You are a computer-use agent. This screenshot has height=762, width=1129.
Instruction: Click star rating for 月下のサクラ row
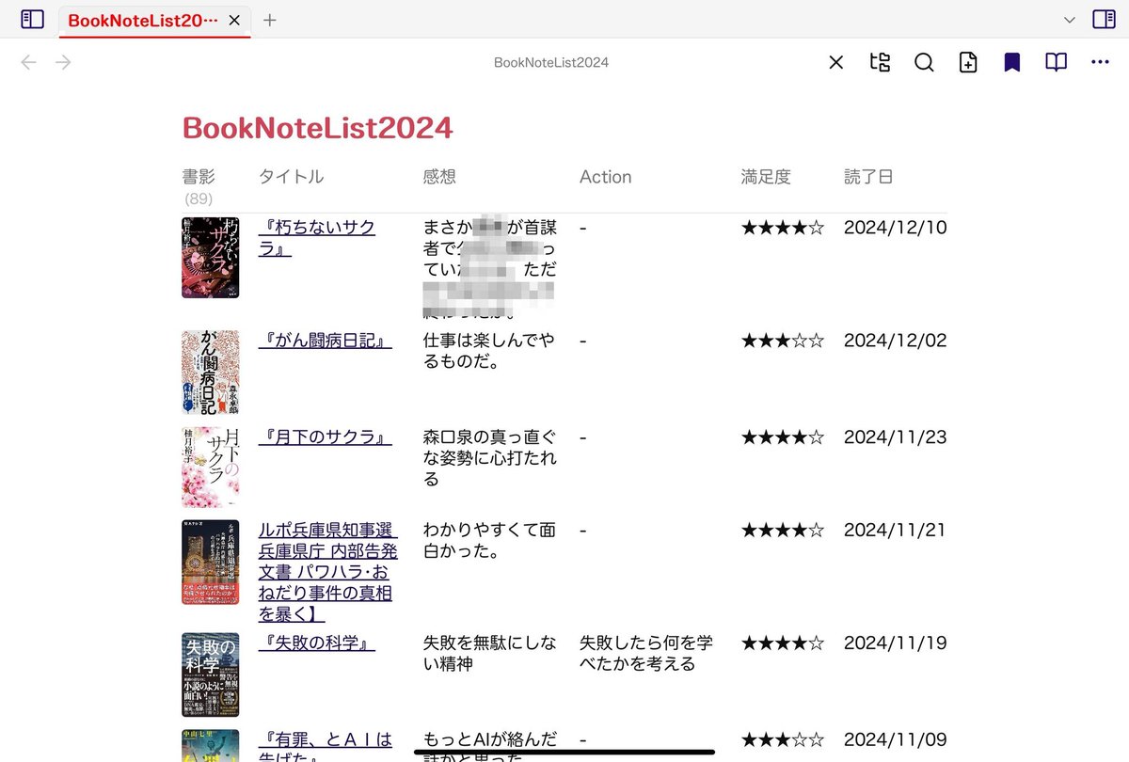(x=783, y=437)
